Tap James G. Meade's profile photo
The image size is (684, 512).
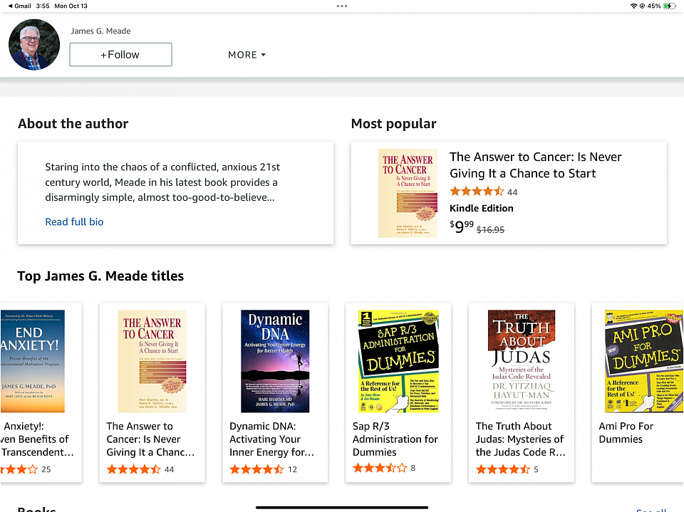[34, 44]
